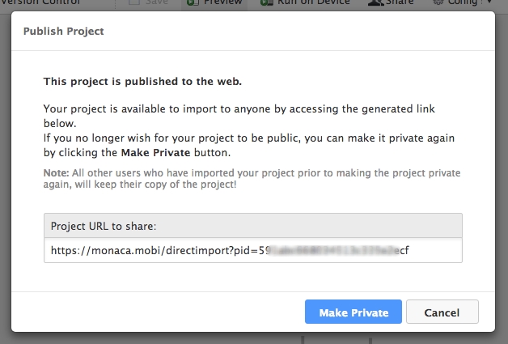Expand the Config dropdown arrow
Image resolution: width=508 pixels, height=344 pixels.
(x=489, y=2)
